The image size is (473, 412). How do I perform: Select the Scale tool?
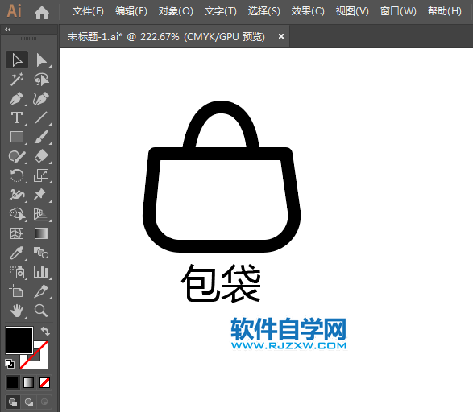(x=41, y=175)
